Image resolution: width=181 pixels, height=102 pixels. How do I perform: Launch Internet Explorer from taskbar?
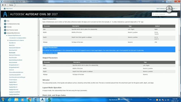pyautogui.click(x=10, y=100)
